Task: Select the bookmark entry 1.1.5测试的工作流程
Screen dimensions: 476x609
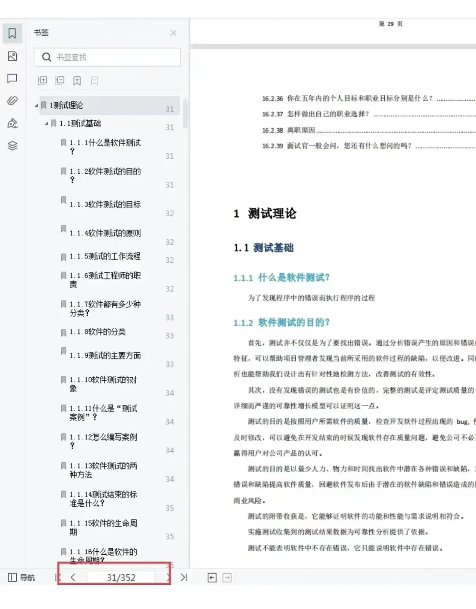Action: (x=105, y=257)
